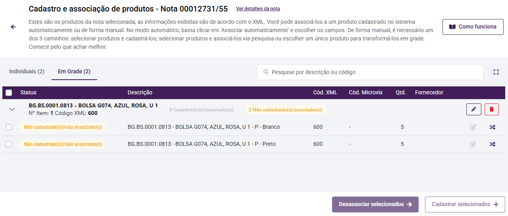Collapse the BG.BS.0001.0813 group chevron
This screenshot has width=508, height=216.
[12, 109]
